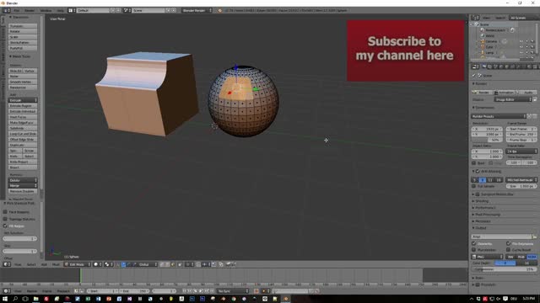Toggle the Camera visibility eye in outliner
The width and height of the screenshot is (540, 303).
coord(521,41)
